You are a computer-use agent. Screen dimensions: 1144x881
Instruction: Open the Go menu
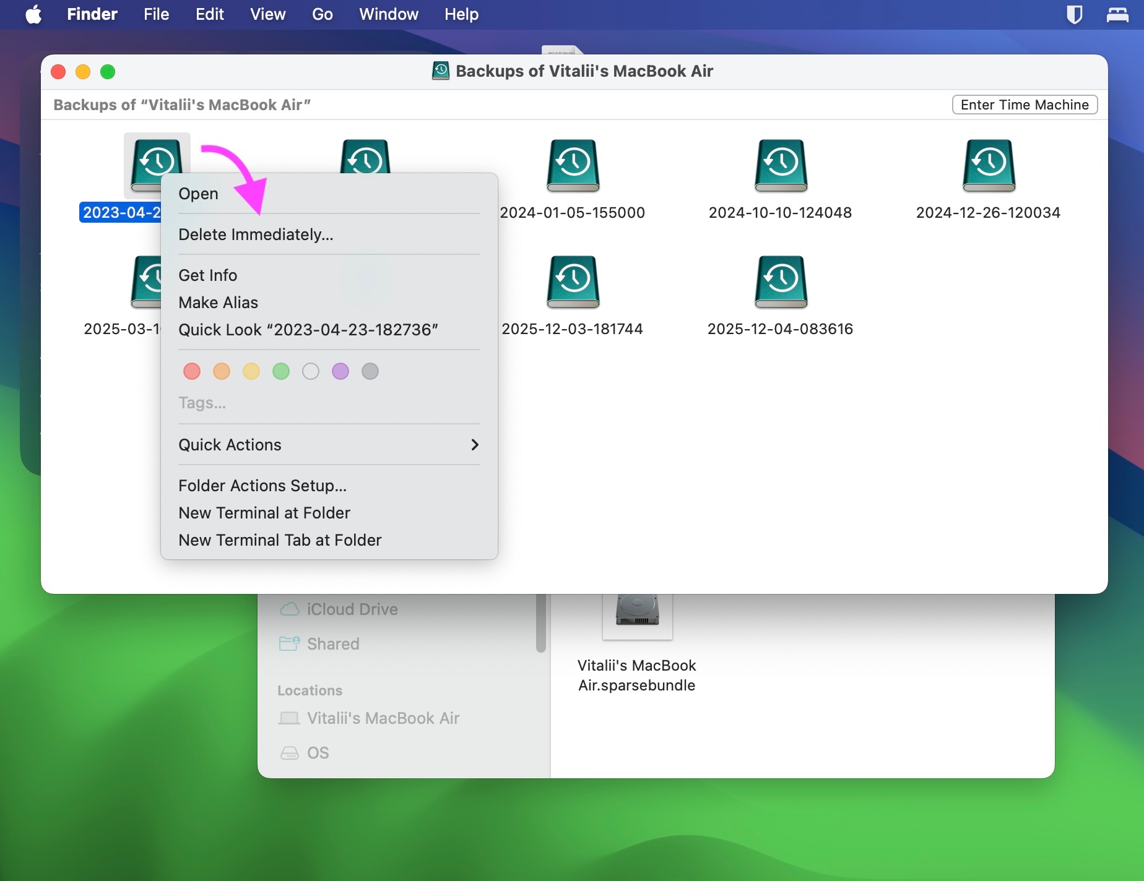coord(323,14)
